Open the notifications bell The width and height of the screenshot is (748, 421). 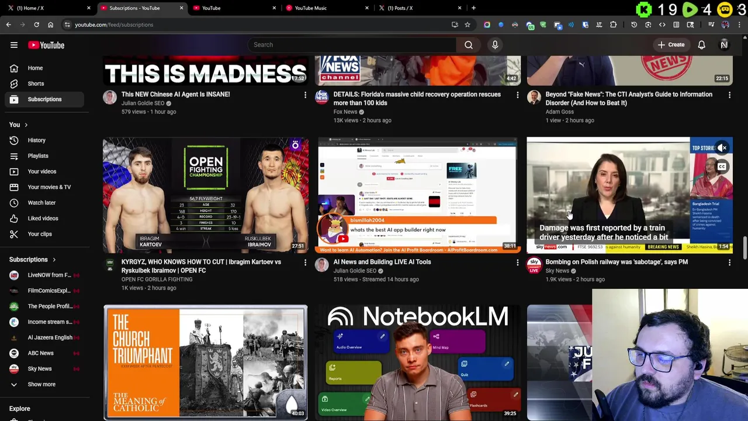pos(702,44)
